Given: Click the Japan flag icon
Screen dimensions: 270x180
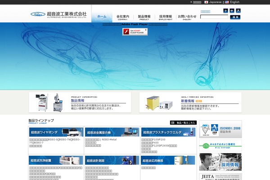Looking at the screenshot, I should tap(206, 2).
